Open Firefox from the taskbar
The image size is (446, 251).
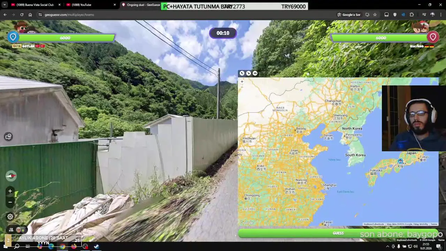tap(74, 246)
